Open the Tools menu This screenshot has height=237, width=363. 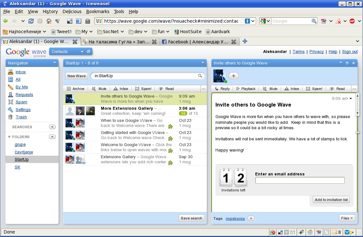(119, 11)
